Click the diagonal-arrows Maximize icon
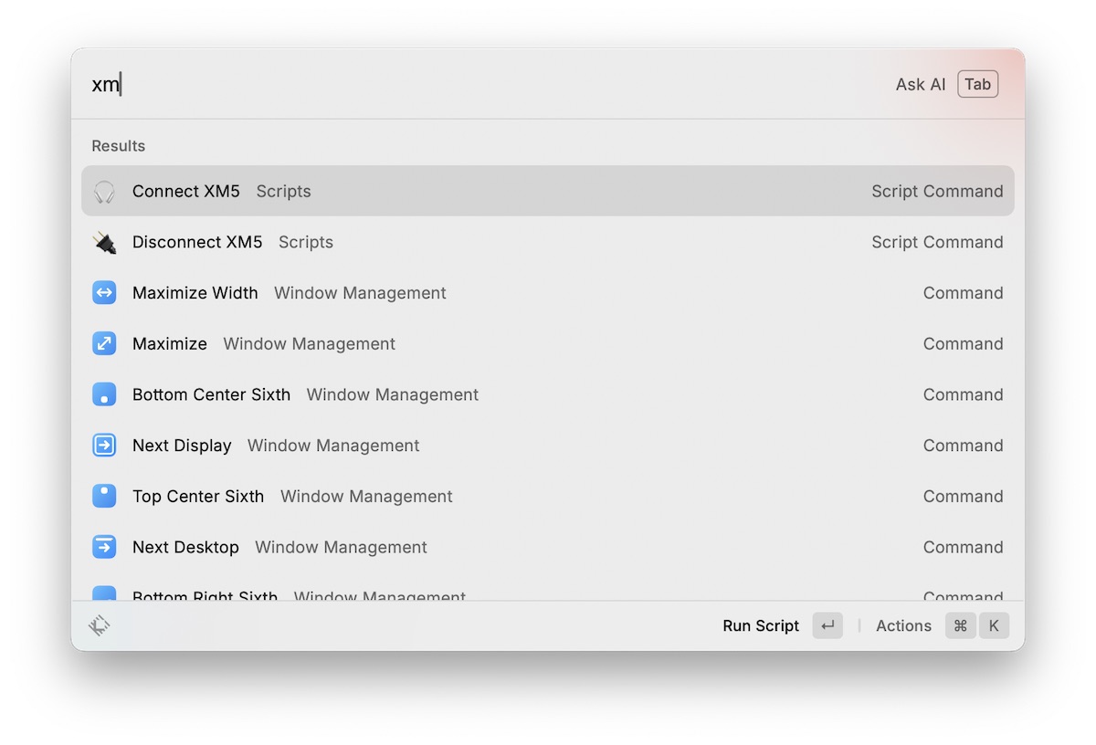The image size is (1096, 745). [x=104, y=343]
